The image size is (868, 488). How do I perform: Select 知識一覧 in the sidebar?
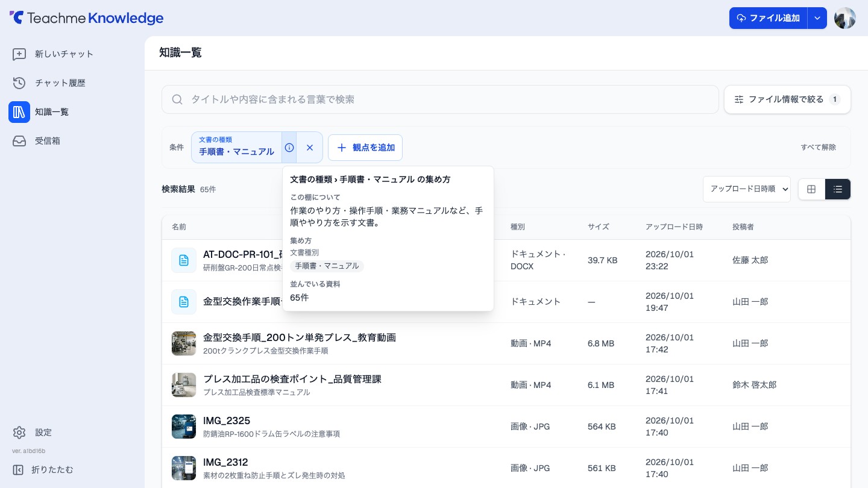[52, 112]
